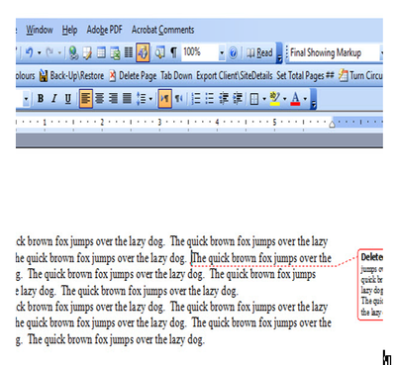Open font size dropdown arrow before Bold

[26, 99]
